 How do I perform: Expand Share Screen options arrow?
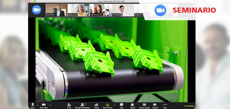click(114, 105)
